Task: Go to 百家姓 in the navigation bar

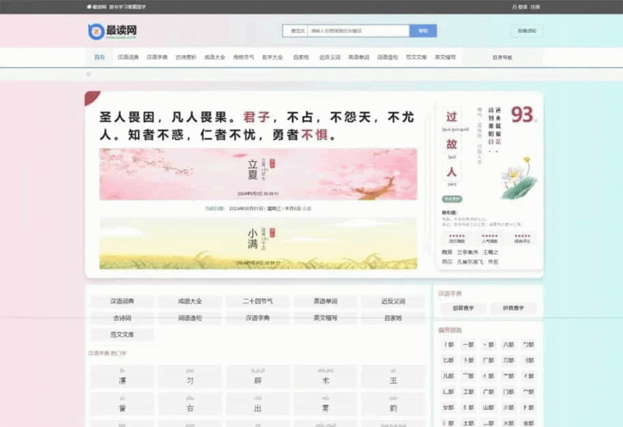Action: click(x=301, y=57)
